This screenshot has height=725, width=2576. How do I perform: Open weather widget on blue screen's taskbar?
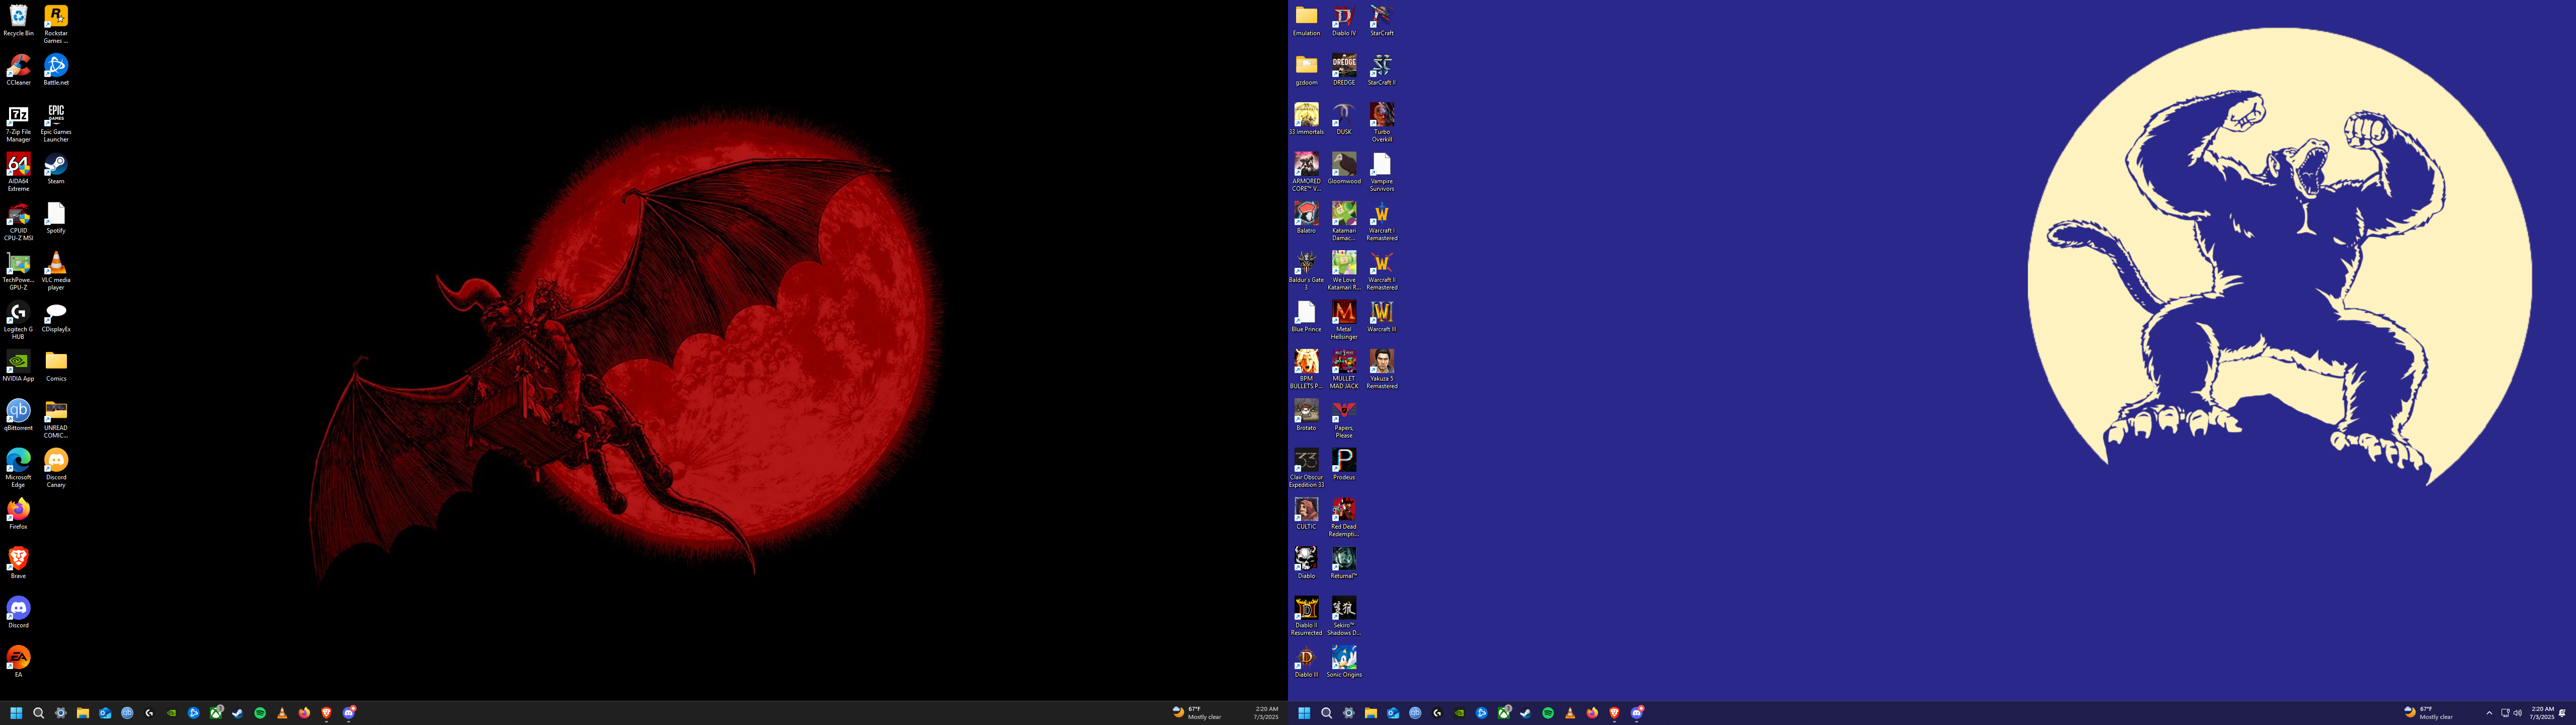(2428, 713)
